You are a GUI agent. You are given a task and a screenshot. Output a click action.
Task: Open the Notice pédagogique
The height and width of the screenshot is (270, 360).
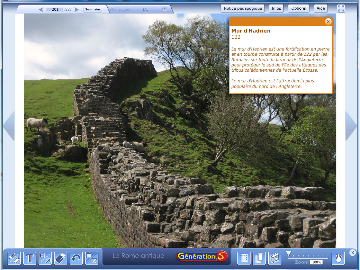243,8
